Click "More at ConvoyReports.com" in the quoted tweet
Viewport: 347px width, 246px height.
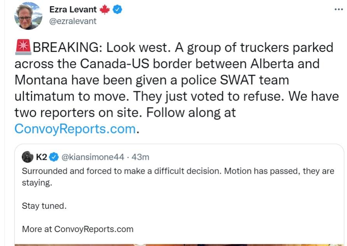point(77,229)
